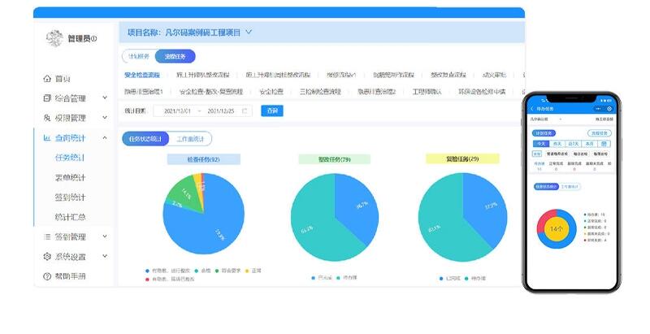650x334 pixels.
Task: Switch to the 计划任务 toggle option
Action: [136, 56]
